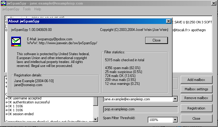Click the log panel scrollbar thumb
Image resolution: width=218 pixels, height=127 pixels.
(96, 101)
